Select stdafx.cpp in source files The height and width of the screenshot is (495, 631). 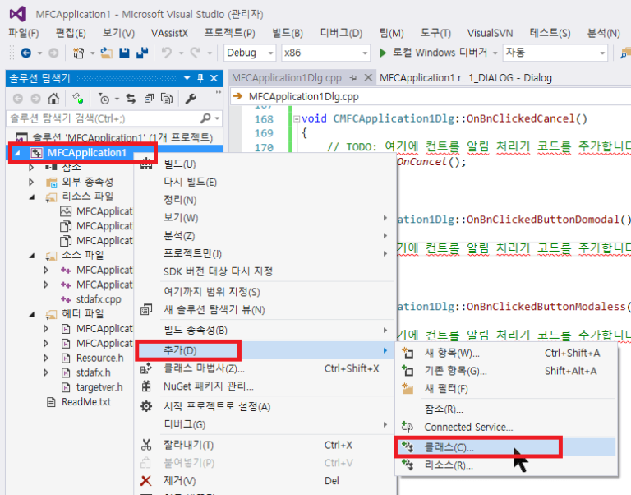(99, 299)
